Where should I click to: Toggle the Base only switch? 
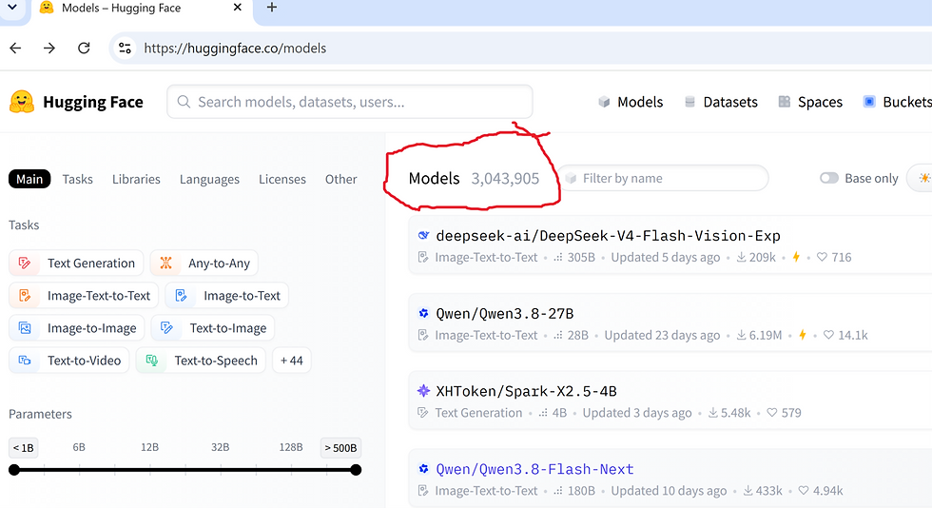click(829, 179)
